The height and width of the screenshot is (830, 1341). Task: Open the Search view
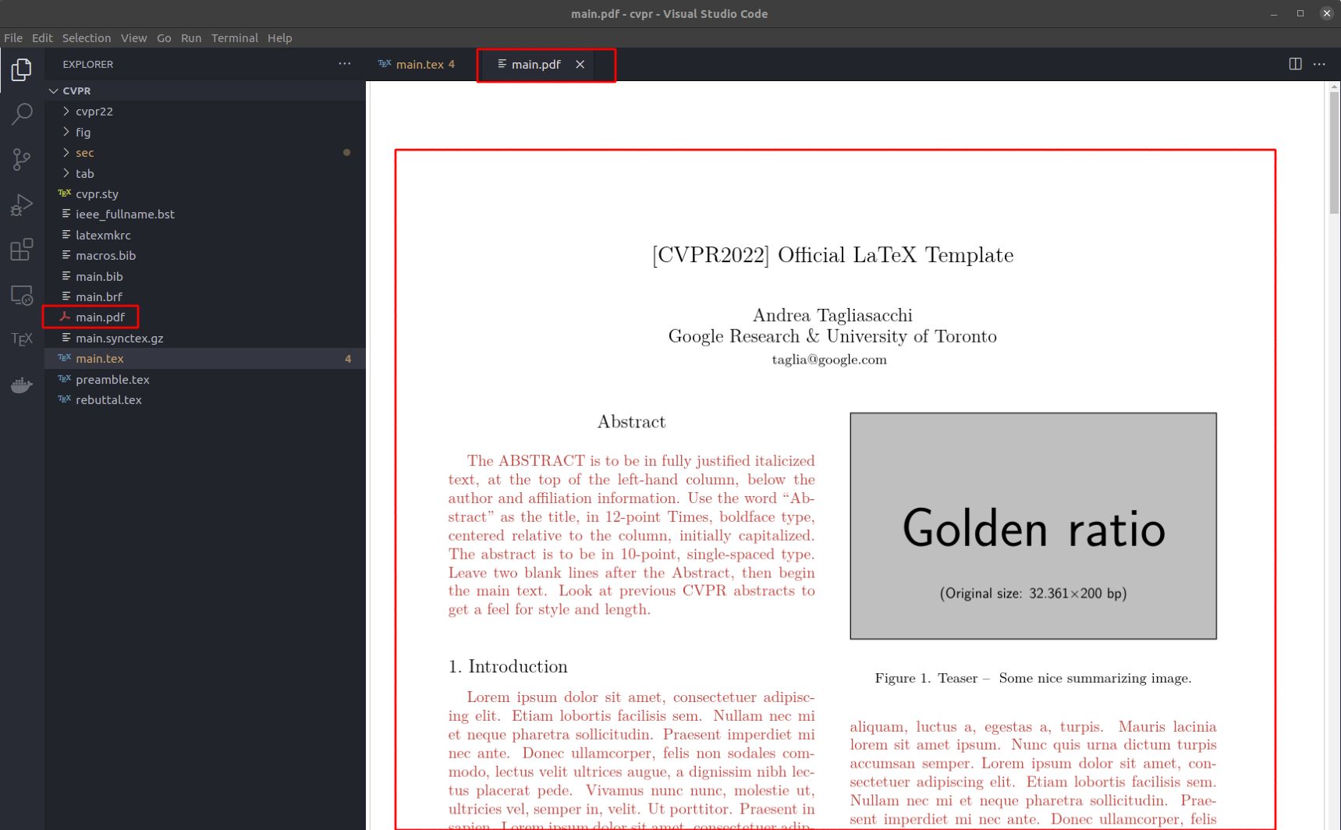tap(21, 113)
